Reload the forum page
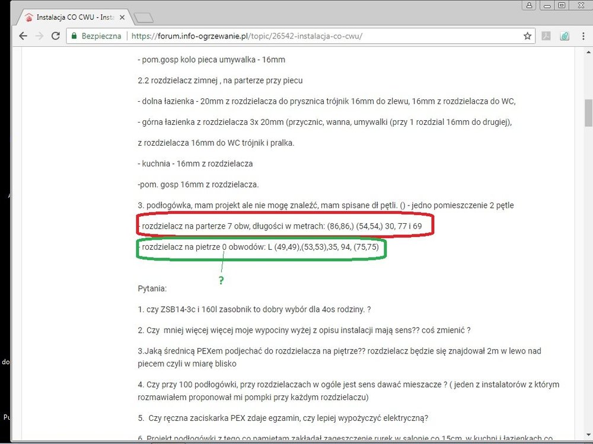This screenshot has width=593, height=444. (55, 36)
